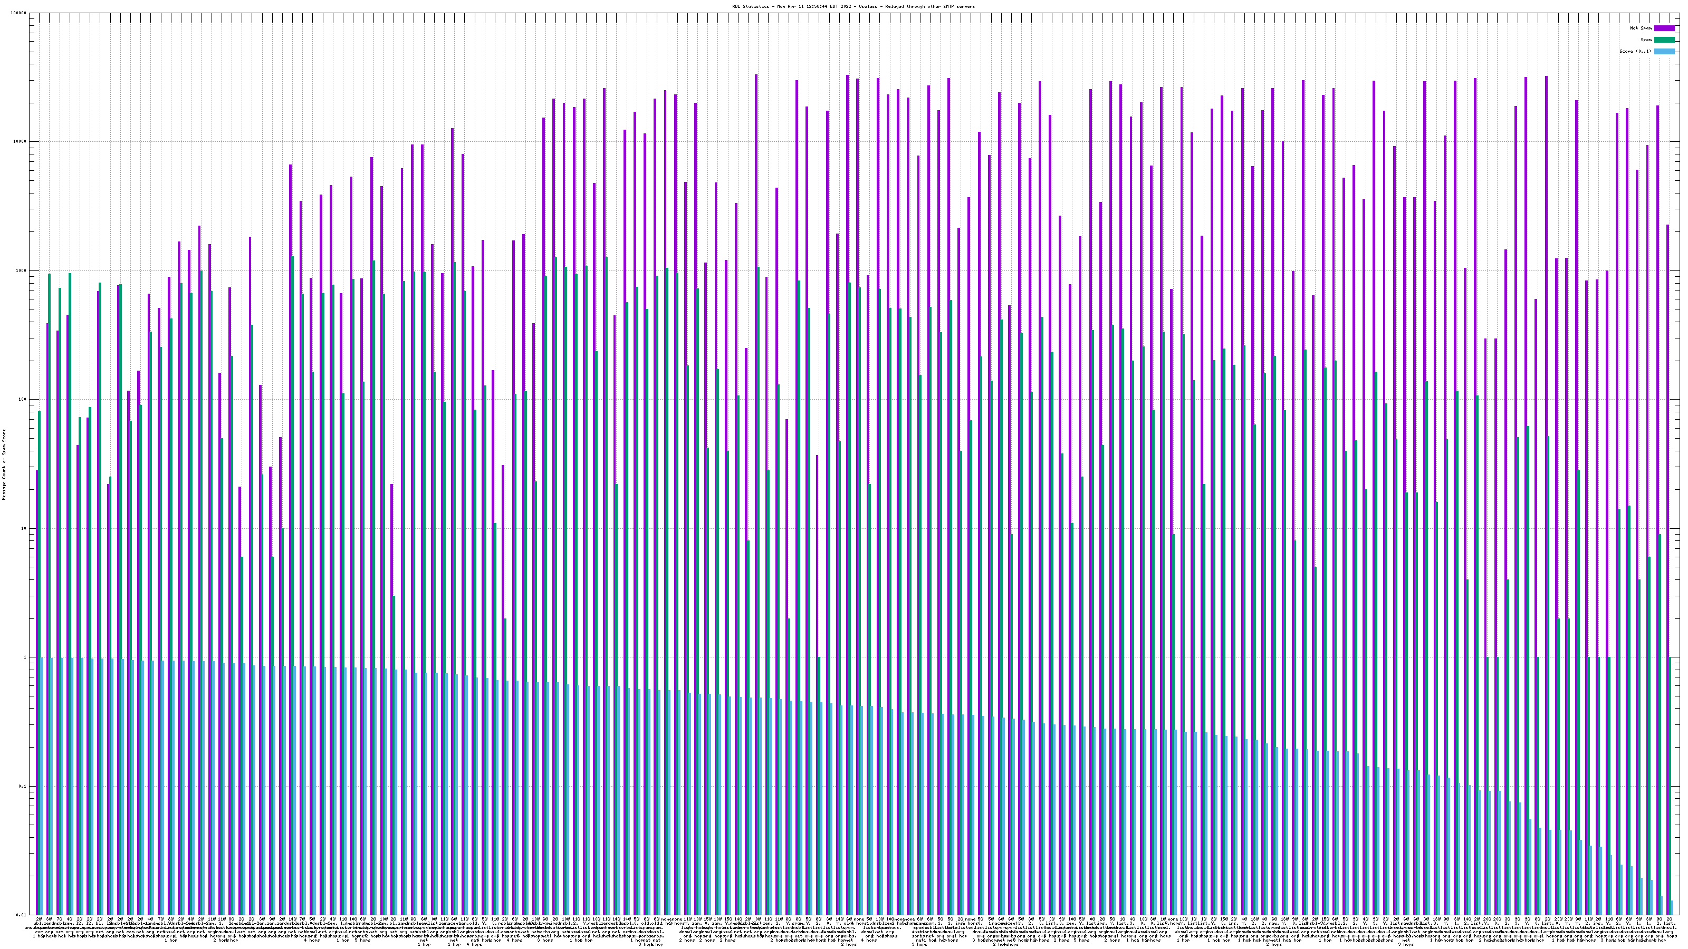This screenshot has width=1688, height=949.
Task: Click the 10 y-axis tick label
Action: [x=24, y=528]
